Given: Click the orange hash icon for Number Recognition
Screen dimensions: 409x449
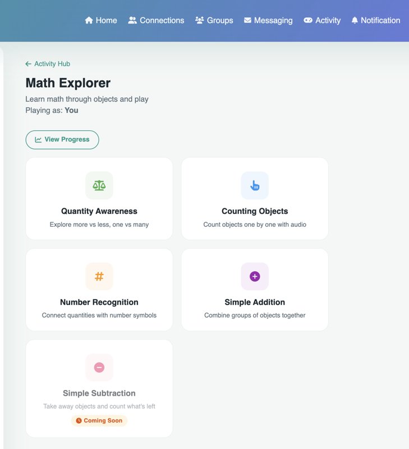Looking at the screenshot, I should coord(99,276).
